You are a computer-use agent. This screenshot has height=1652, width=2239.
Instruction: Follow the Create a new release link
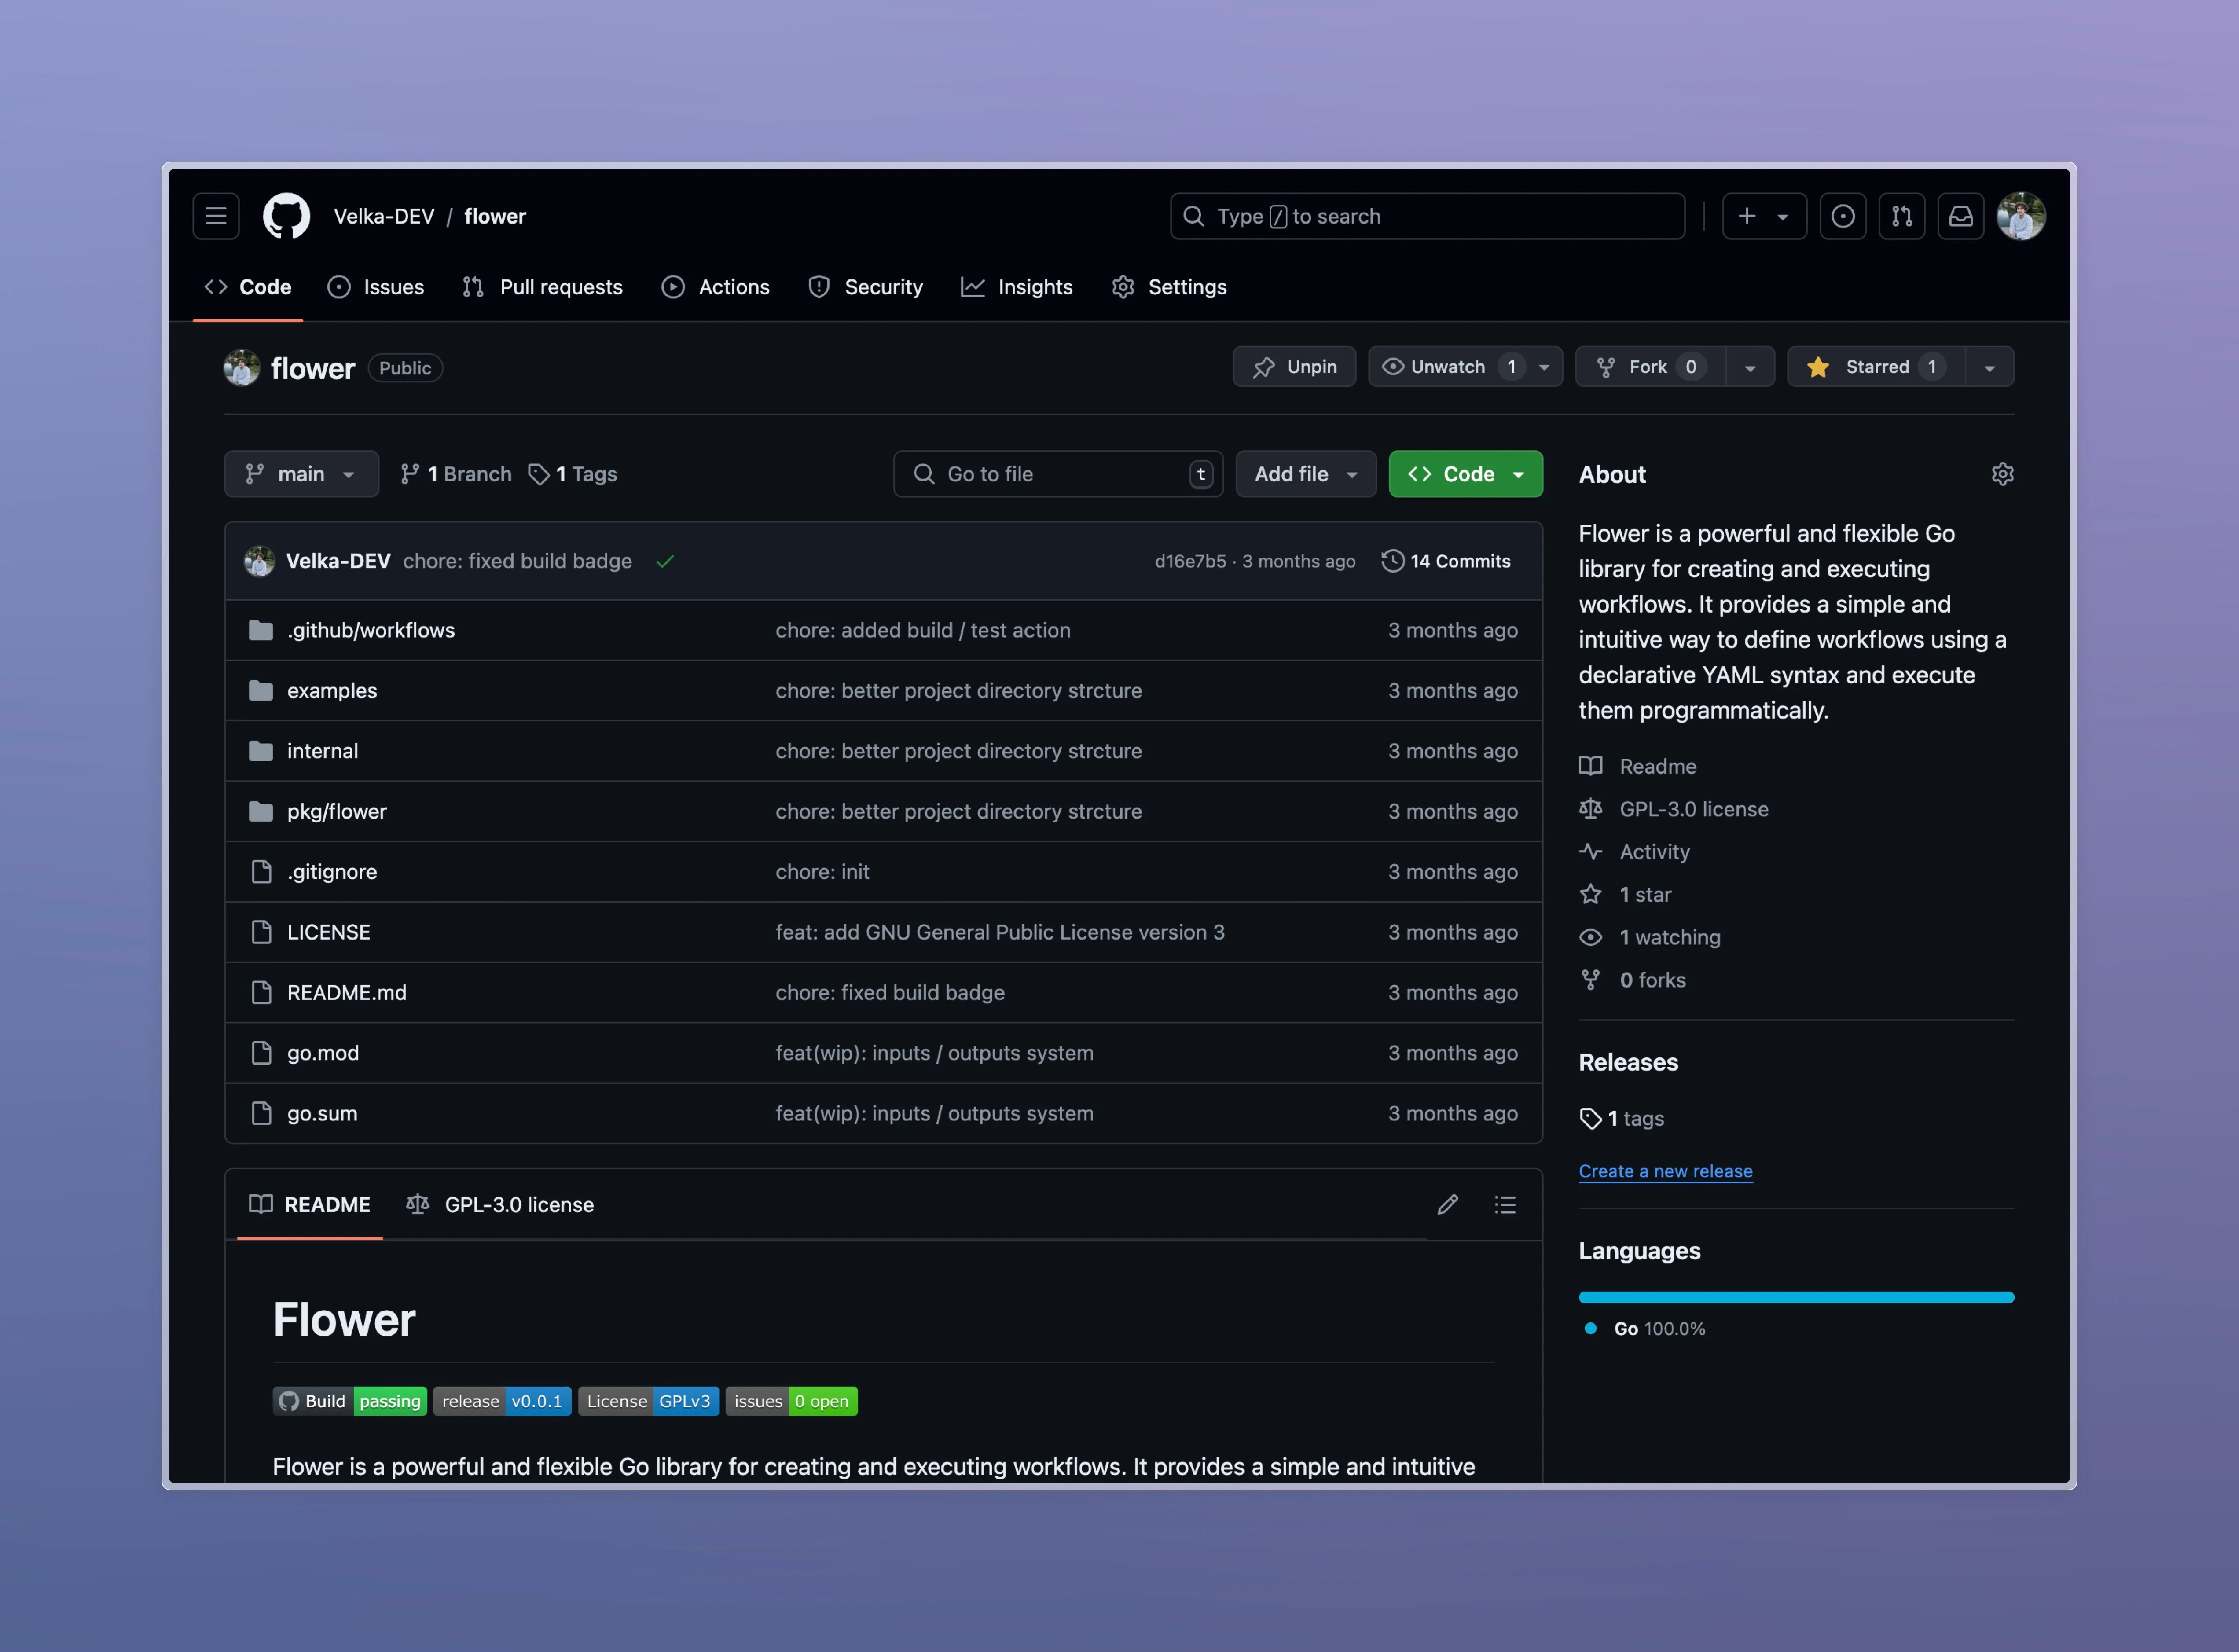coord(1665,1171)
